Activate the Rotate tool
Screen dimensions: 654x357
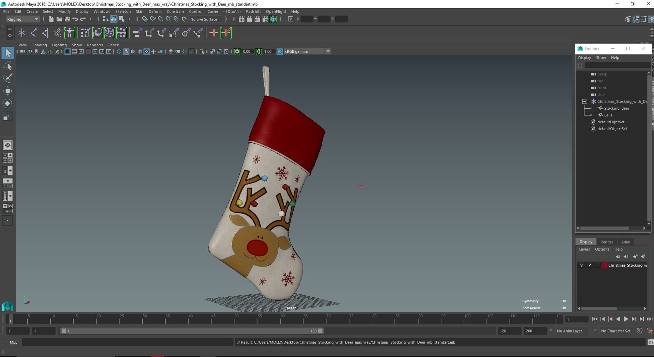pos(7,103)
